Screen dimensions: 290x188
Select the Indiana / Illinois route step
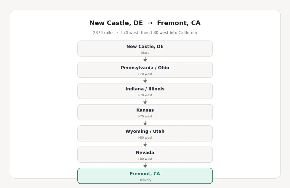coord(145,91)
